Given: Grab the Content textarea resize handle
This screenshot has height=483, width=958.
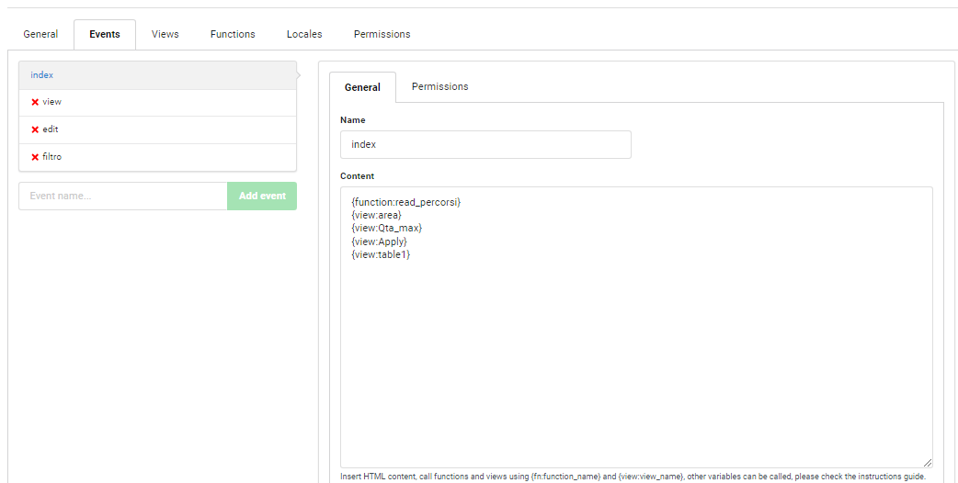Looking at the screenshot, I should click(x=928, y=463).
